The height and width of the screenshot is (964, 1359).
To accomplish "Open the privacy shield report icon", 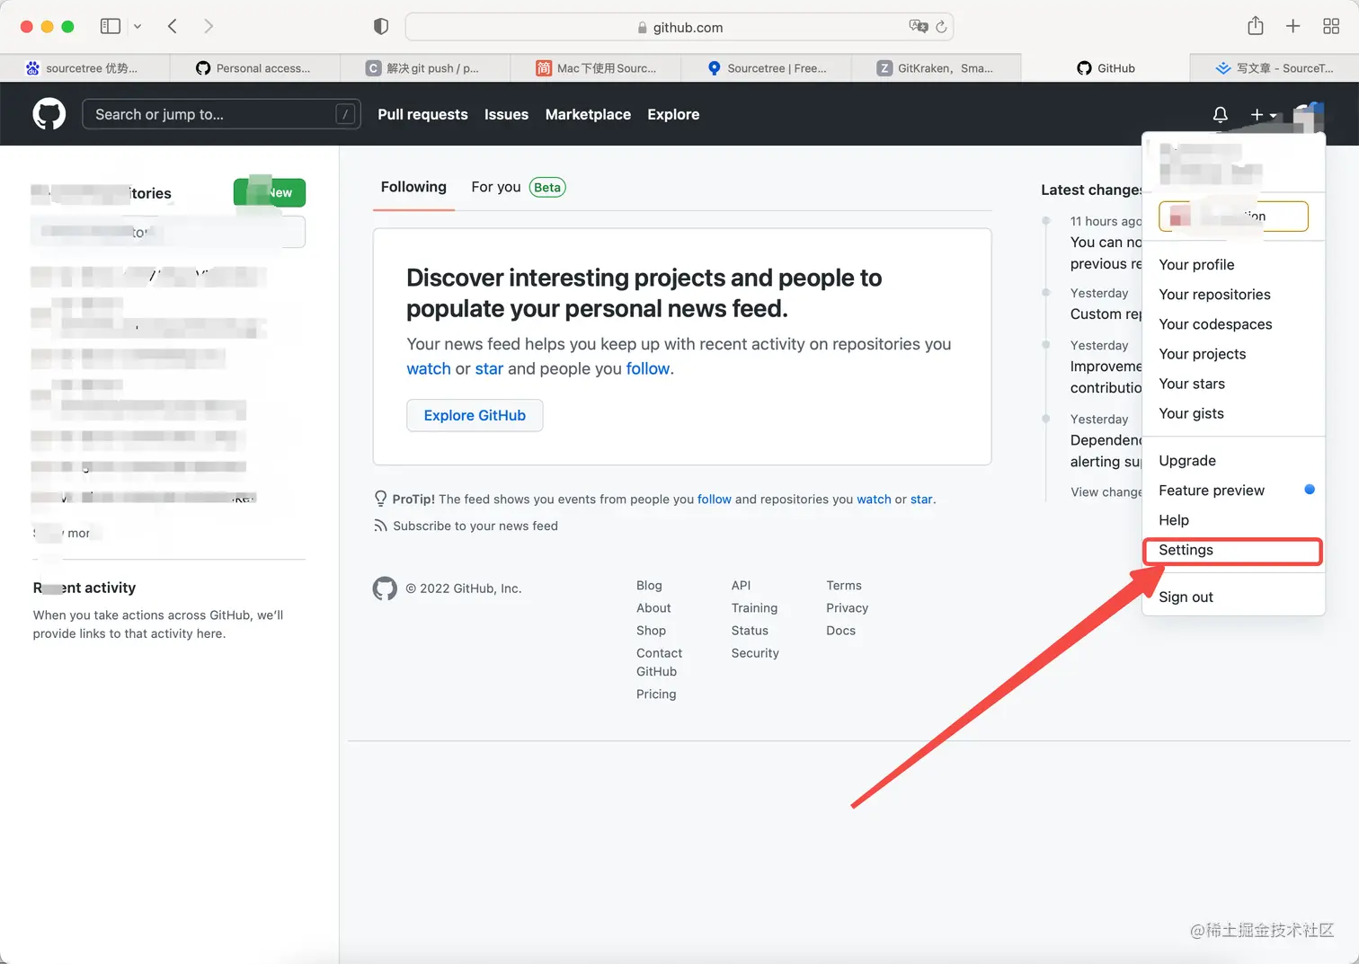I will pyautogui.click(x=381, y=27).
